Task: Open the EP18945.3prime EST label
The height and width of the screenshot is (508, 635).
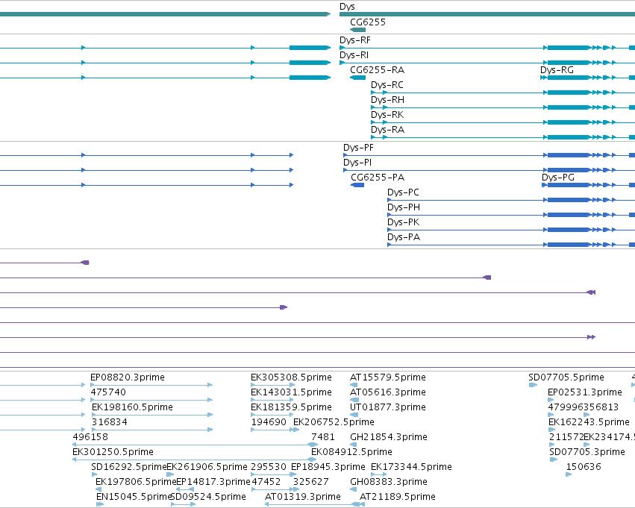Action: click(x=328, y=468)
